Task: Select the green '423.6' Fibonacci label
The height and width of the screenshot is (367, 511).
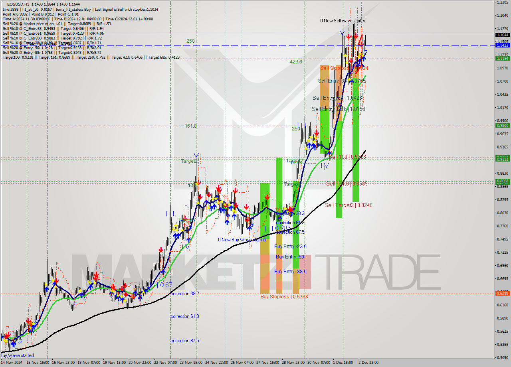Action: tap(296, 62)
